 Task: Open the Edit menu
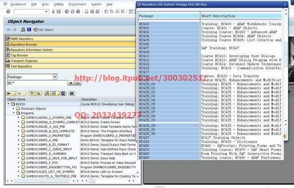tap(34, 4)
